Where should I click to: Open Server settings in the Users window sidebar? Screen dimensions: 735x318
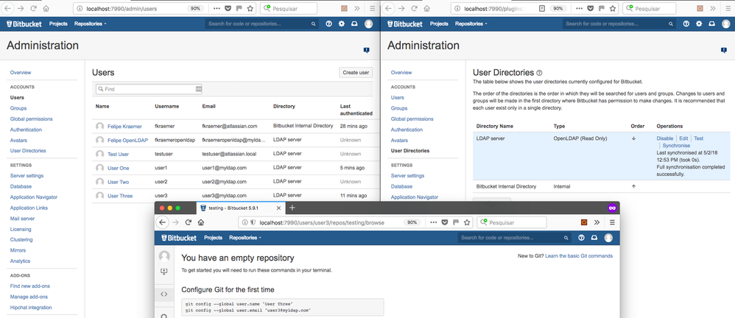[x=27, y=176]
